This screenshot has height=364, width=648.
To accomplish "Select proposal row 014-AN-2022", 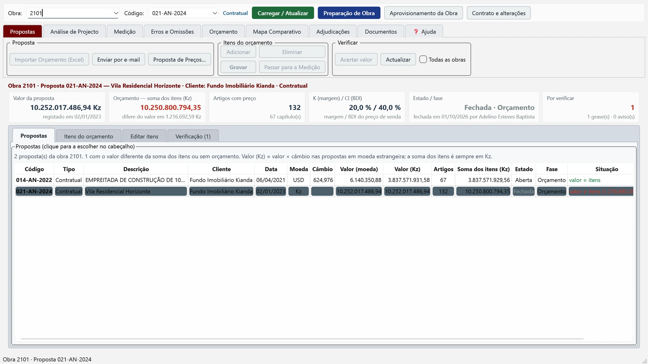I will coord(324,180).
